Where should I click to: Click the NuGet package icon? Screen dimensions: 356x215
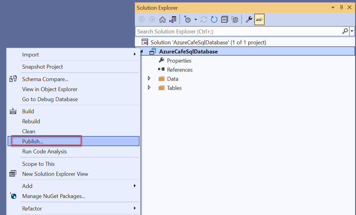tap(13, 196)
